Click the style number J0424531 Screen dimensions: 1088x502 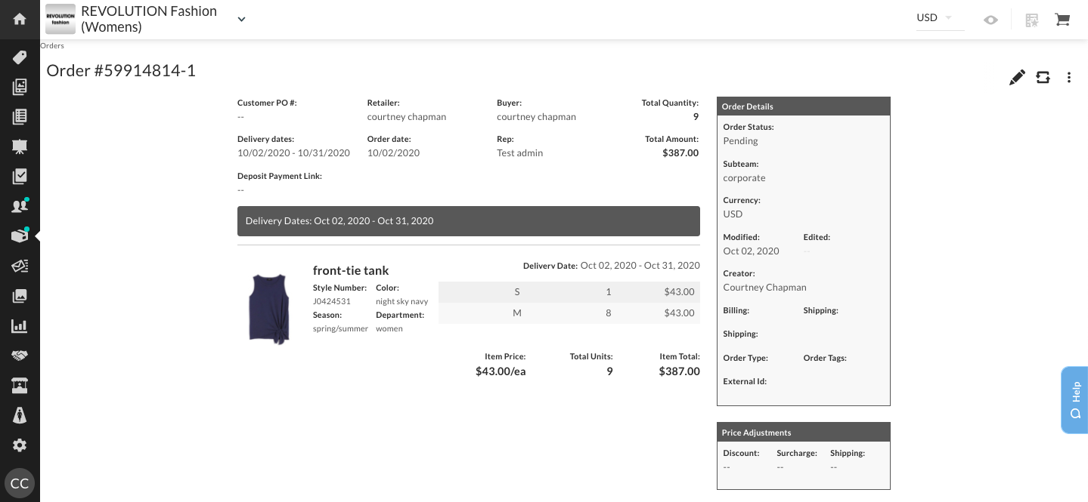pos(332,301)
